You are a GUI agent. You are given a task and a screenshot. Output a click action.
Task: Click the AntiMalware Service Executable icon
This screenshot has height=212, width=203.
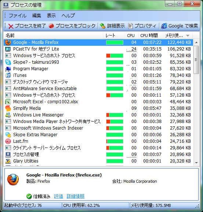(x=8, y=89)
